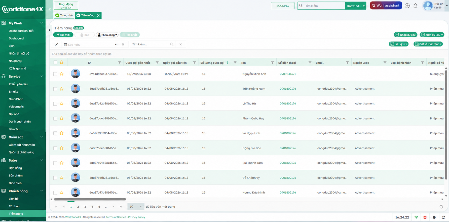The image size is (449, 222).
Task: Go to the next page arrow
Action: [x=114, y=207]
